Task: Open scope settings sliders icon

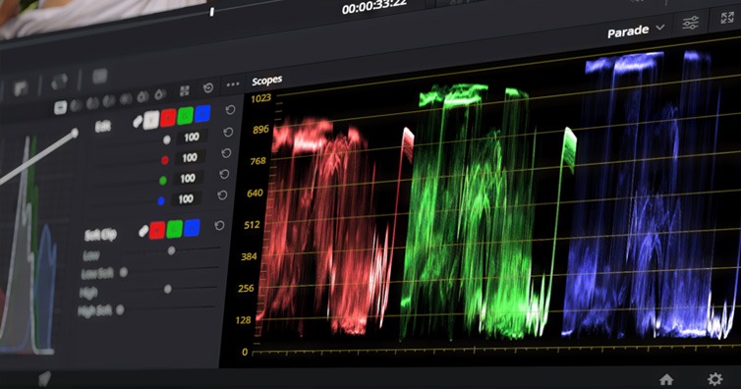Action: (x=691, y=23)
